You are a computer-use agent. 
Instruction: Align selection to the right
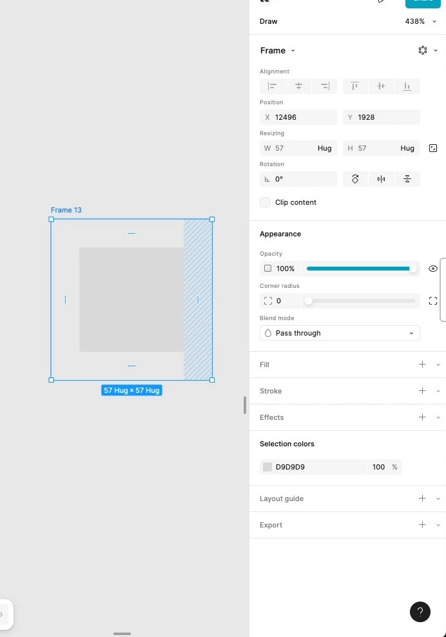pyautogui.click(x=324, y=86)
